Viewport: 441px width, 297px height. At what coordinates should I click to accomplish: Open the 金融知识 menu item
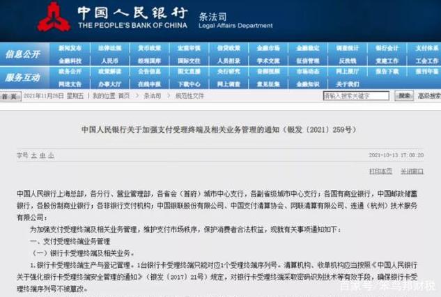point(308,84)
